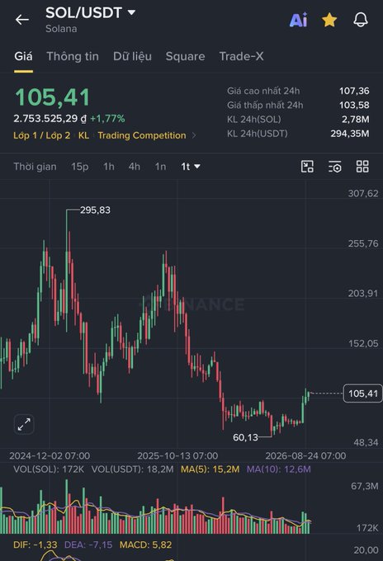
Task: Select the Thời gian chart interval
Action: (35, 167)
